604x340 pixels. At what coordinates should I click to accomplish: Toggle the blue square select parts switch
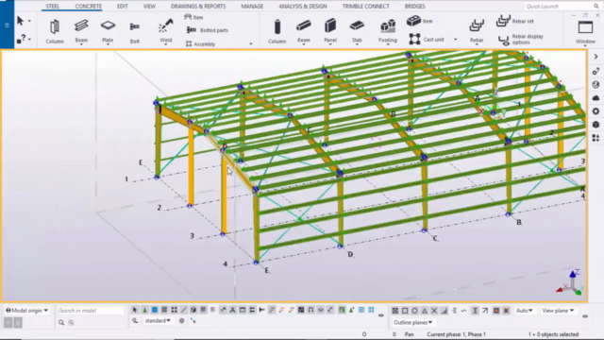[x=155, y=310]
